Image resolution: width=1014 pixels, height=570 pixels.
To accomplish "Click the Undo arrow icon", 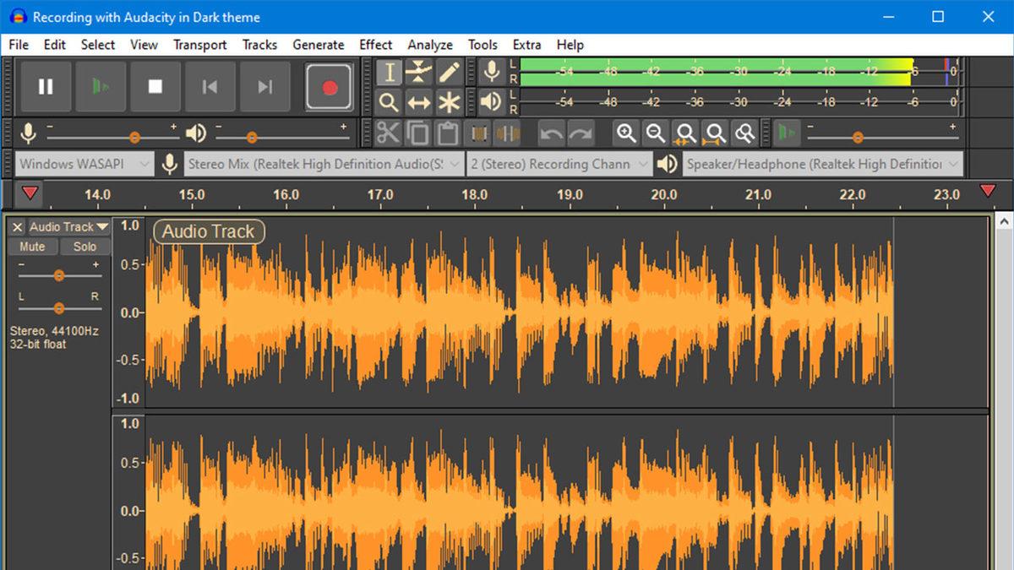I will pyautogui.click(x=550, y=133).
